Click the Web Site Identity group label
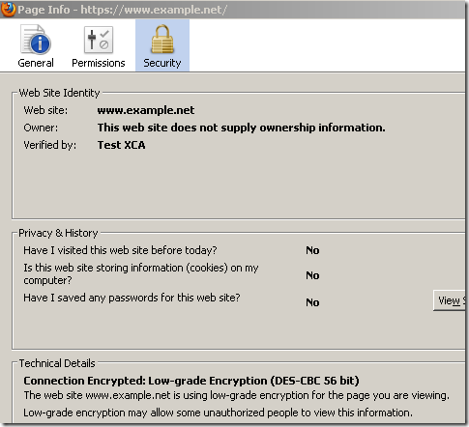The image size is (469, 427). (59, 93)
